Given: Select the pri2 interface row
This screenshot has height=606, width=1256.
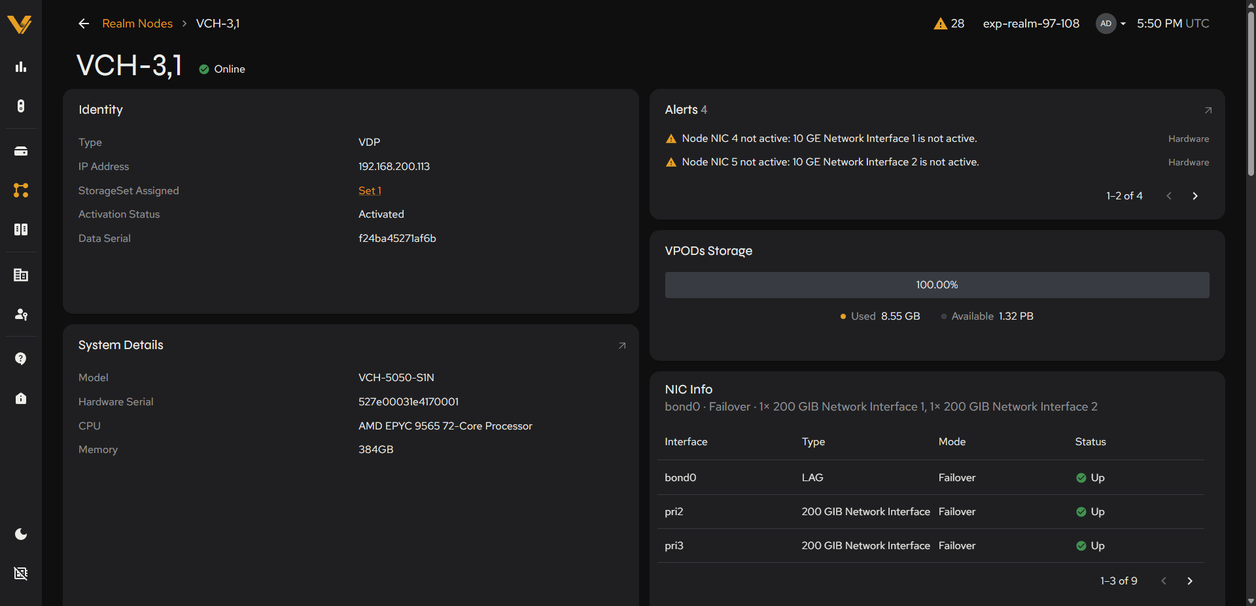Looking at the screenshot, I should pyautogui.click(x=931, y=512).
